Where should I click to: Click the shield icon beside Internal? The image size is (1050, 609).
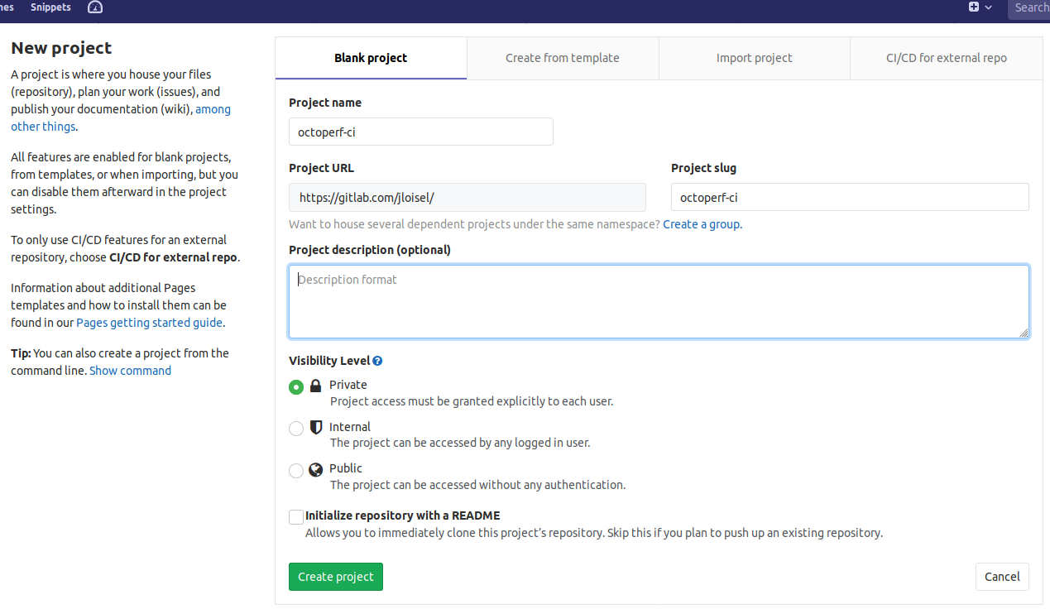[315, 427]
